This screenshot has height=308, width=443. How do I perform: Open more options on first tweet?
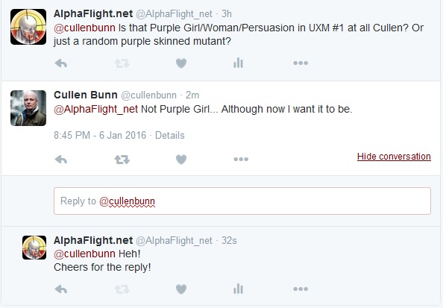point(301,63)
